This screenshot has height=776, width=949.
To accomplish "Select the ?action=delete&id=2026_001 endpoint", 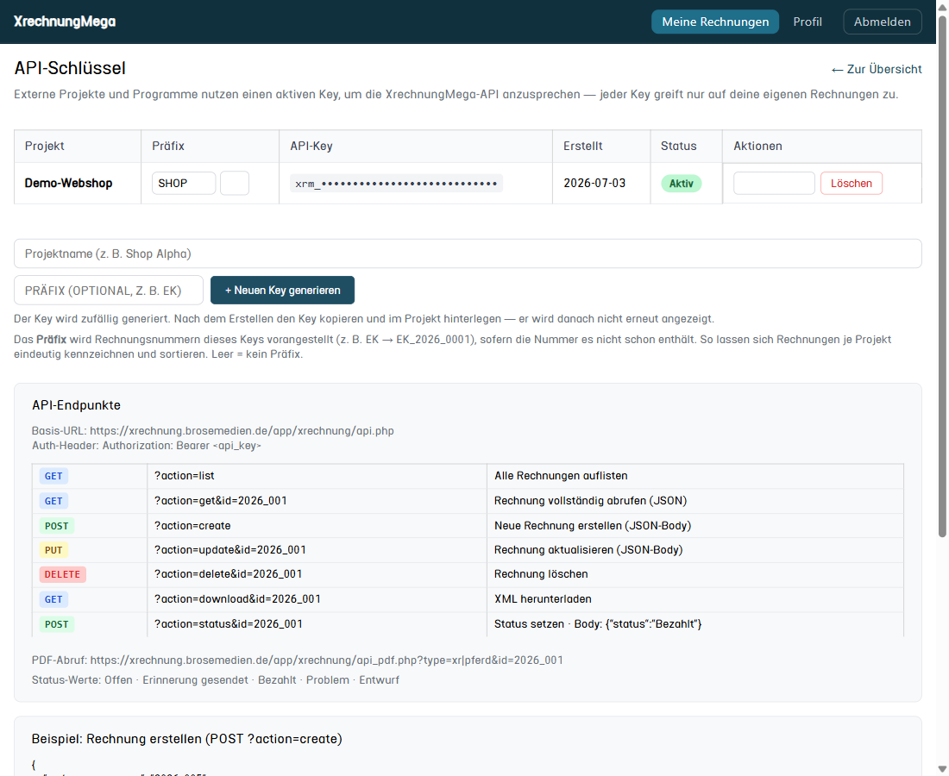I will point(228,574).
